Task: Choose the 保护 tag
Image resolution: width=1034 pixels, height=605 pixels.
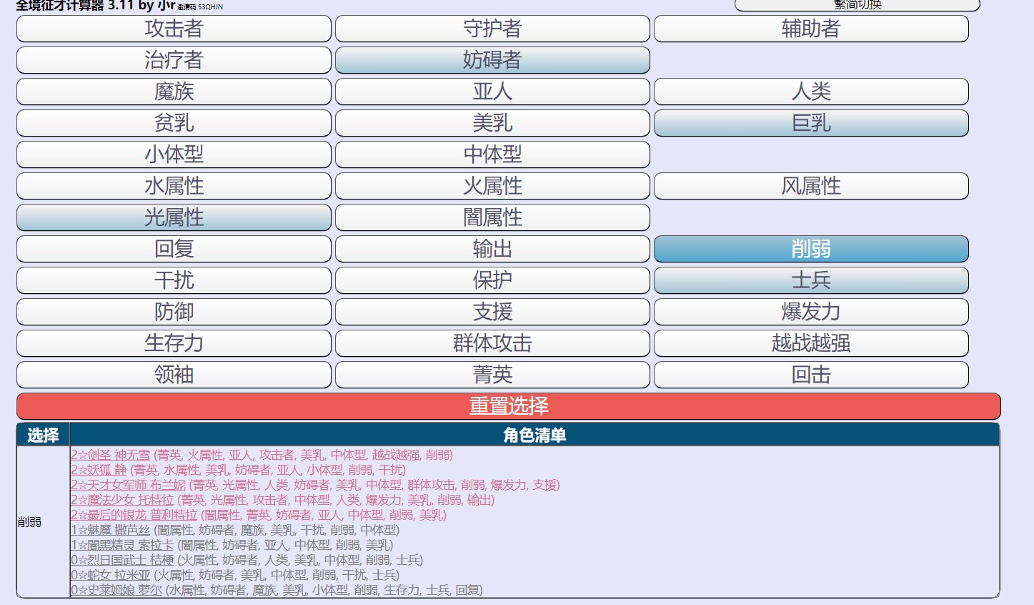Action: click(492, 280)
